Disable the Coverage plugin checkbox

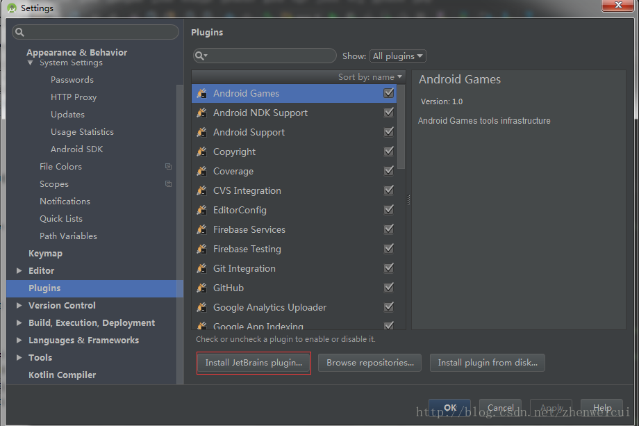[x=389, y=170]
